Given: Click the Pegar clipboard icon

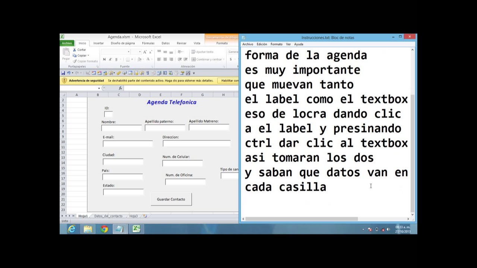Looking at the screenshot, I should point(66,52).
